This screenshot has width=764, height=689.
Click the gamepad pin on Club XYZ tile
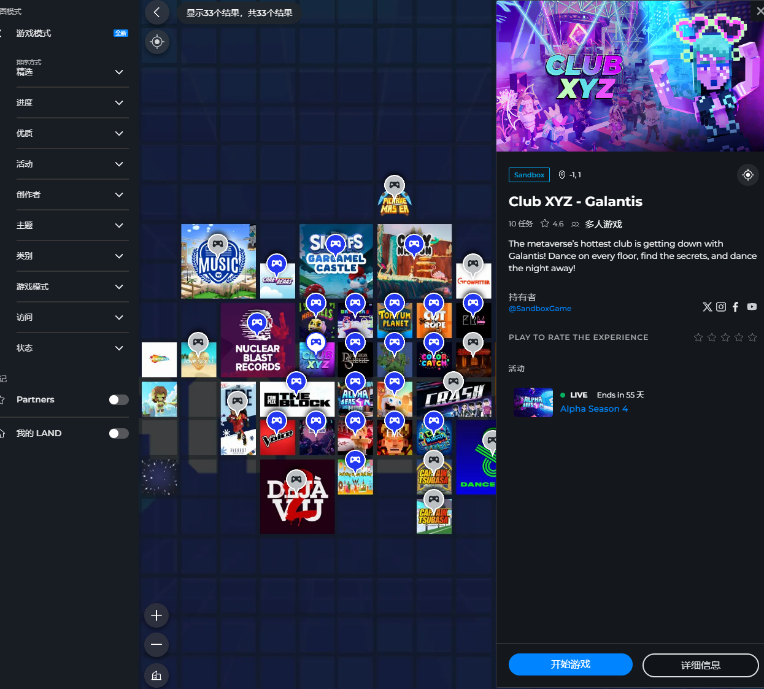tap(316, 342)
